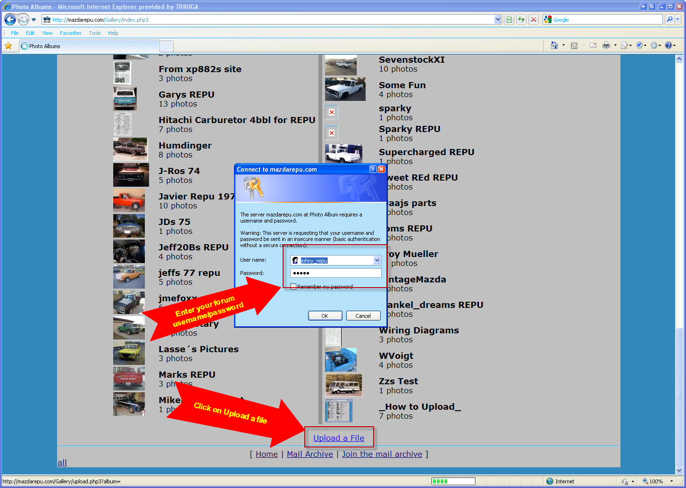
Task: Click the SevenstockXI album title
Action: pos(412,59)
